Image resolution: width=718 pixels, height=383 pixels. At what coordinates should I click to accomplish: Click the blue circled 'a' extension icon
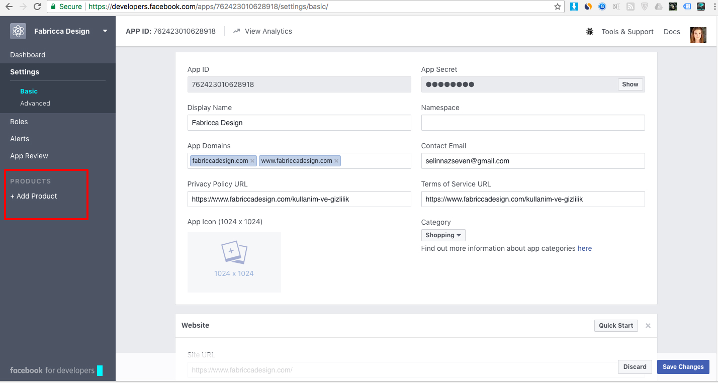click(602, 7)
